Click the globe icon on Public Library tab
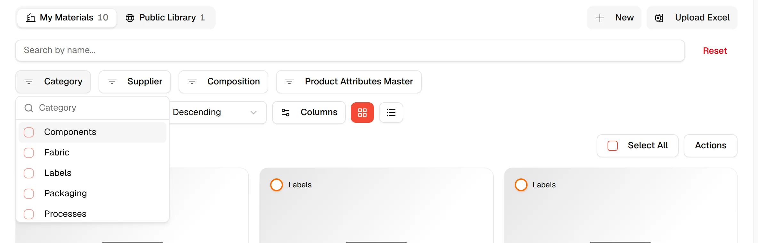Screen dimensions: 758x243 (x=130, y=18)
